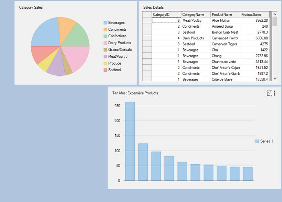Click the Produce legend square
The width and height of the screenshot is (282, 202).
point(105,64)
